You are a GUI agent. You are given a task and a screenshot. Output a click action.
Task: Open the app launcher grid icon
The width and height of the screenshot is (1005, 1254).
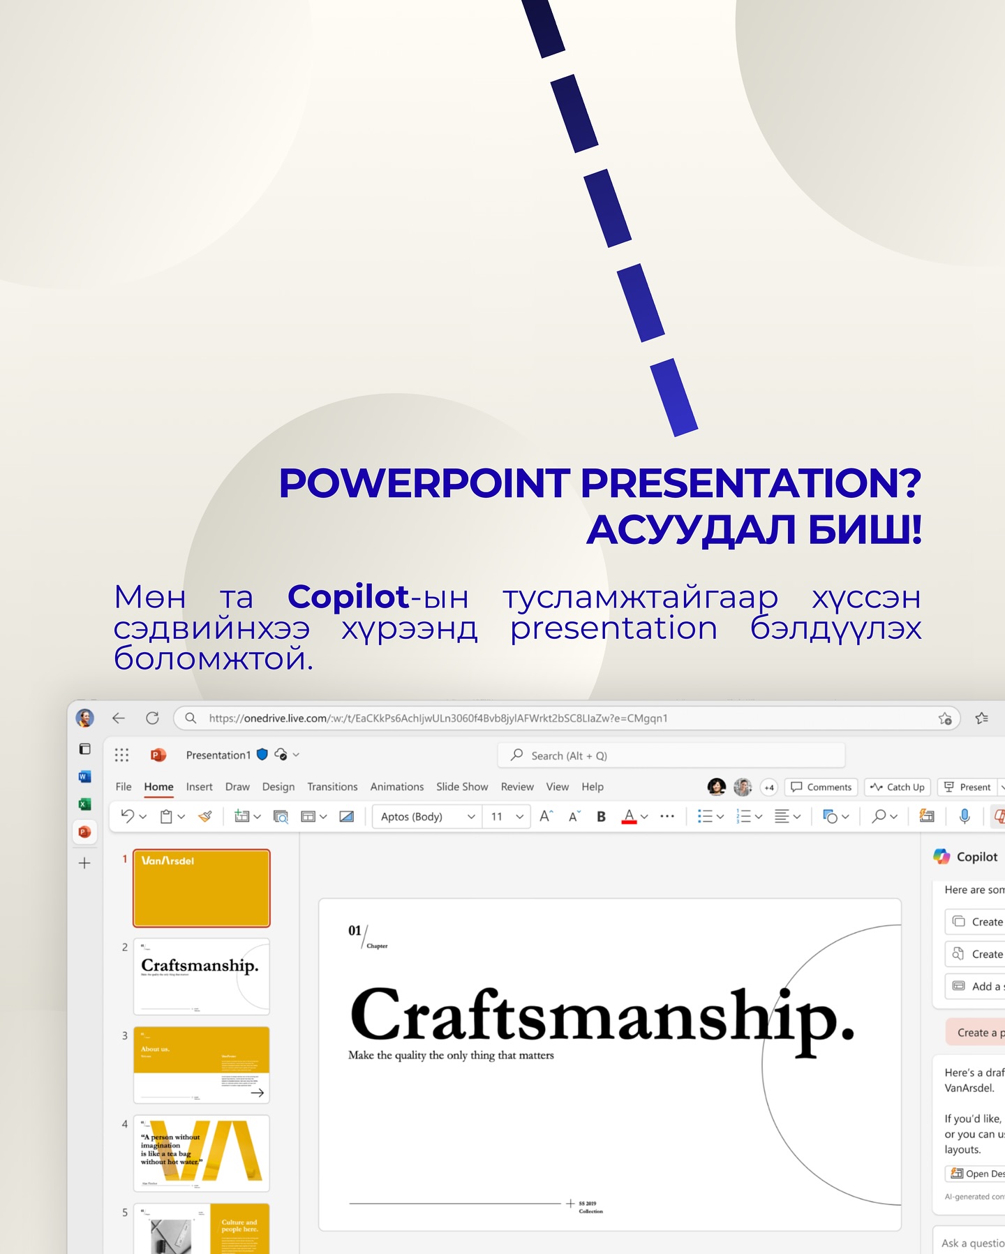(x=121, y=755)
